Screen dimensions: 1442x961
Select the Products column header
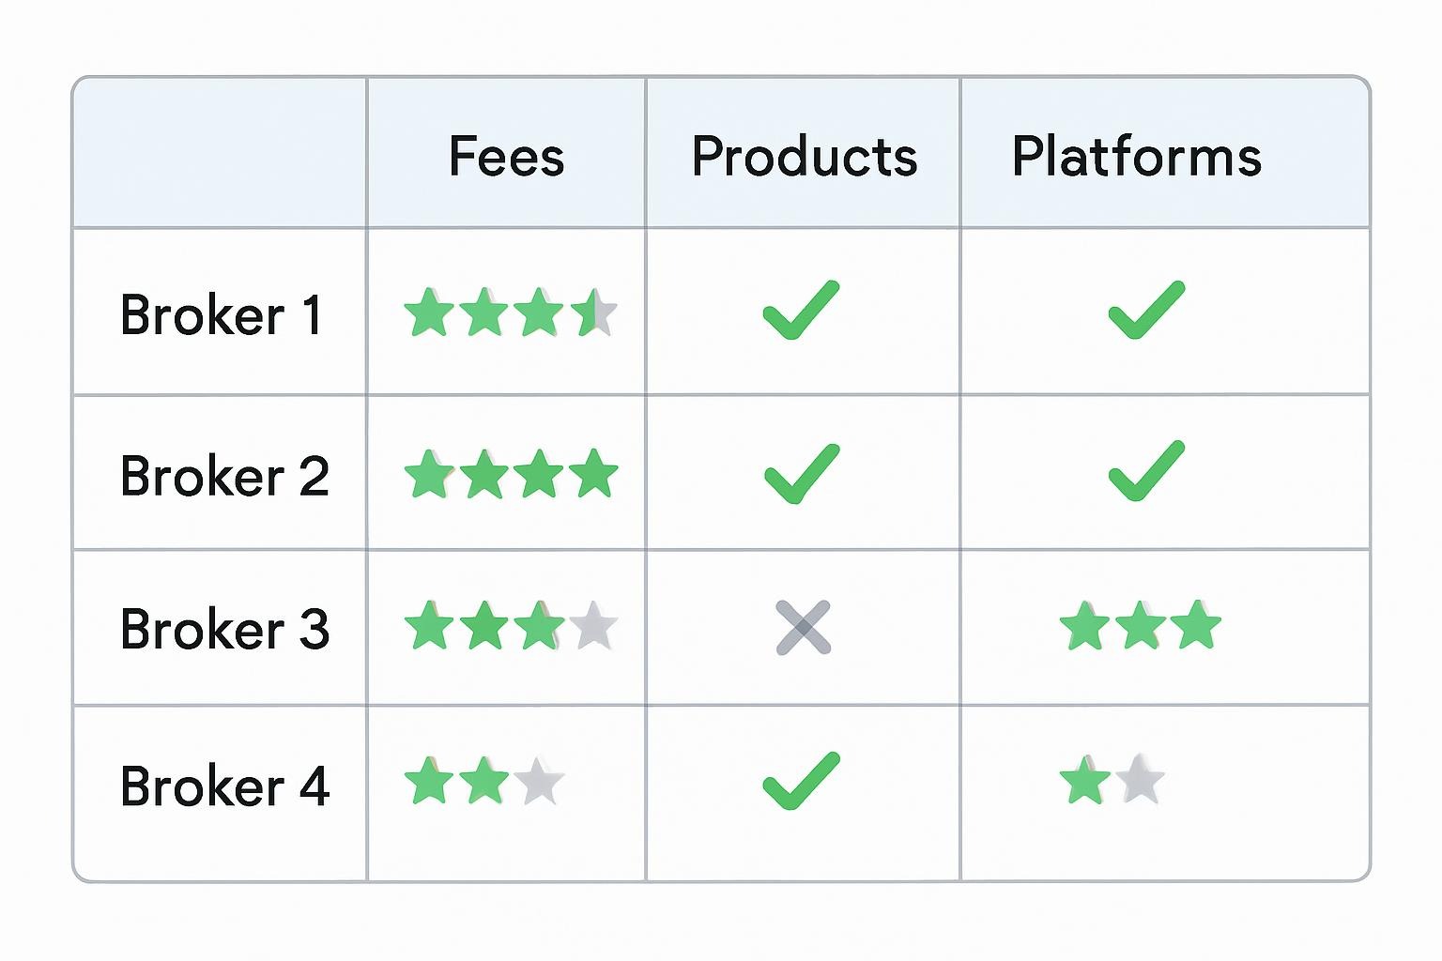[805, 156]
